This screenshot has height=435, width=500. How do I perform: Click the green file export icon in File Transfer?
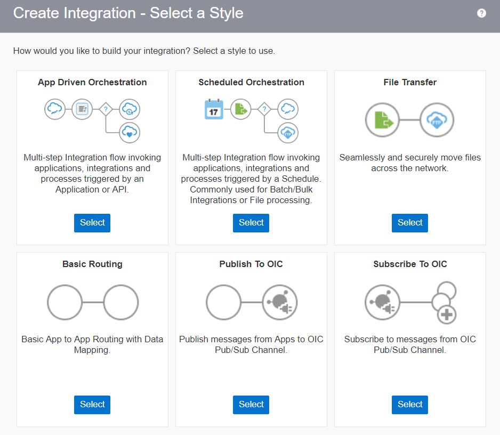click(382, 120)
